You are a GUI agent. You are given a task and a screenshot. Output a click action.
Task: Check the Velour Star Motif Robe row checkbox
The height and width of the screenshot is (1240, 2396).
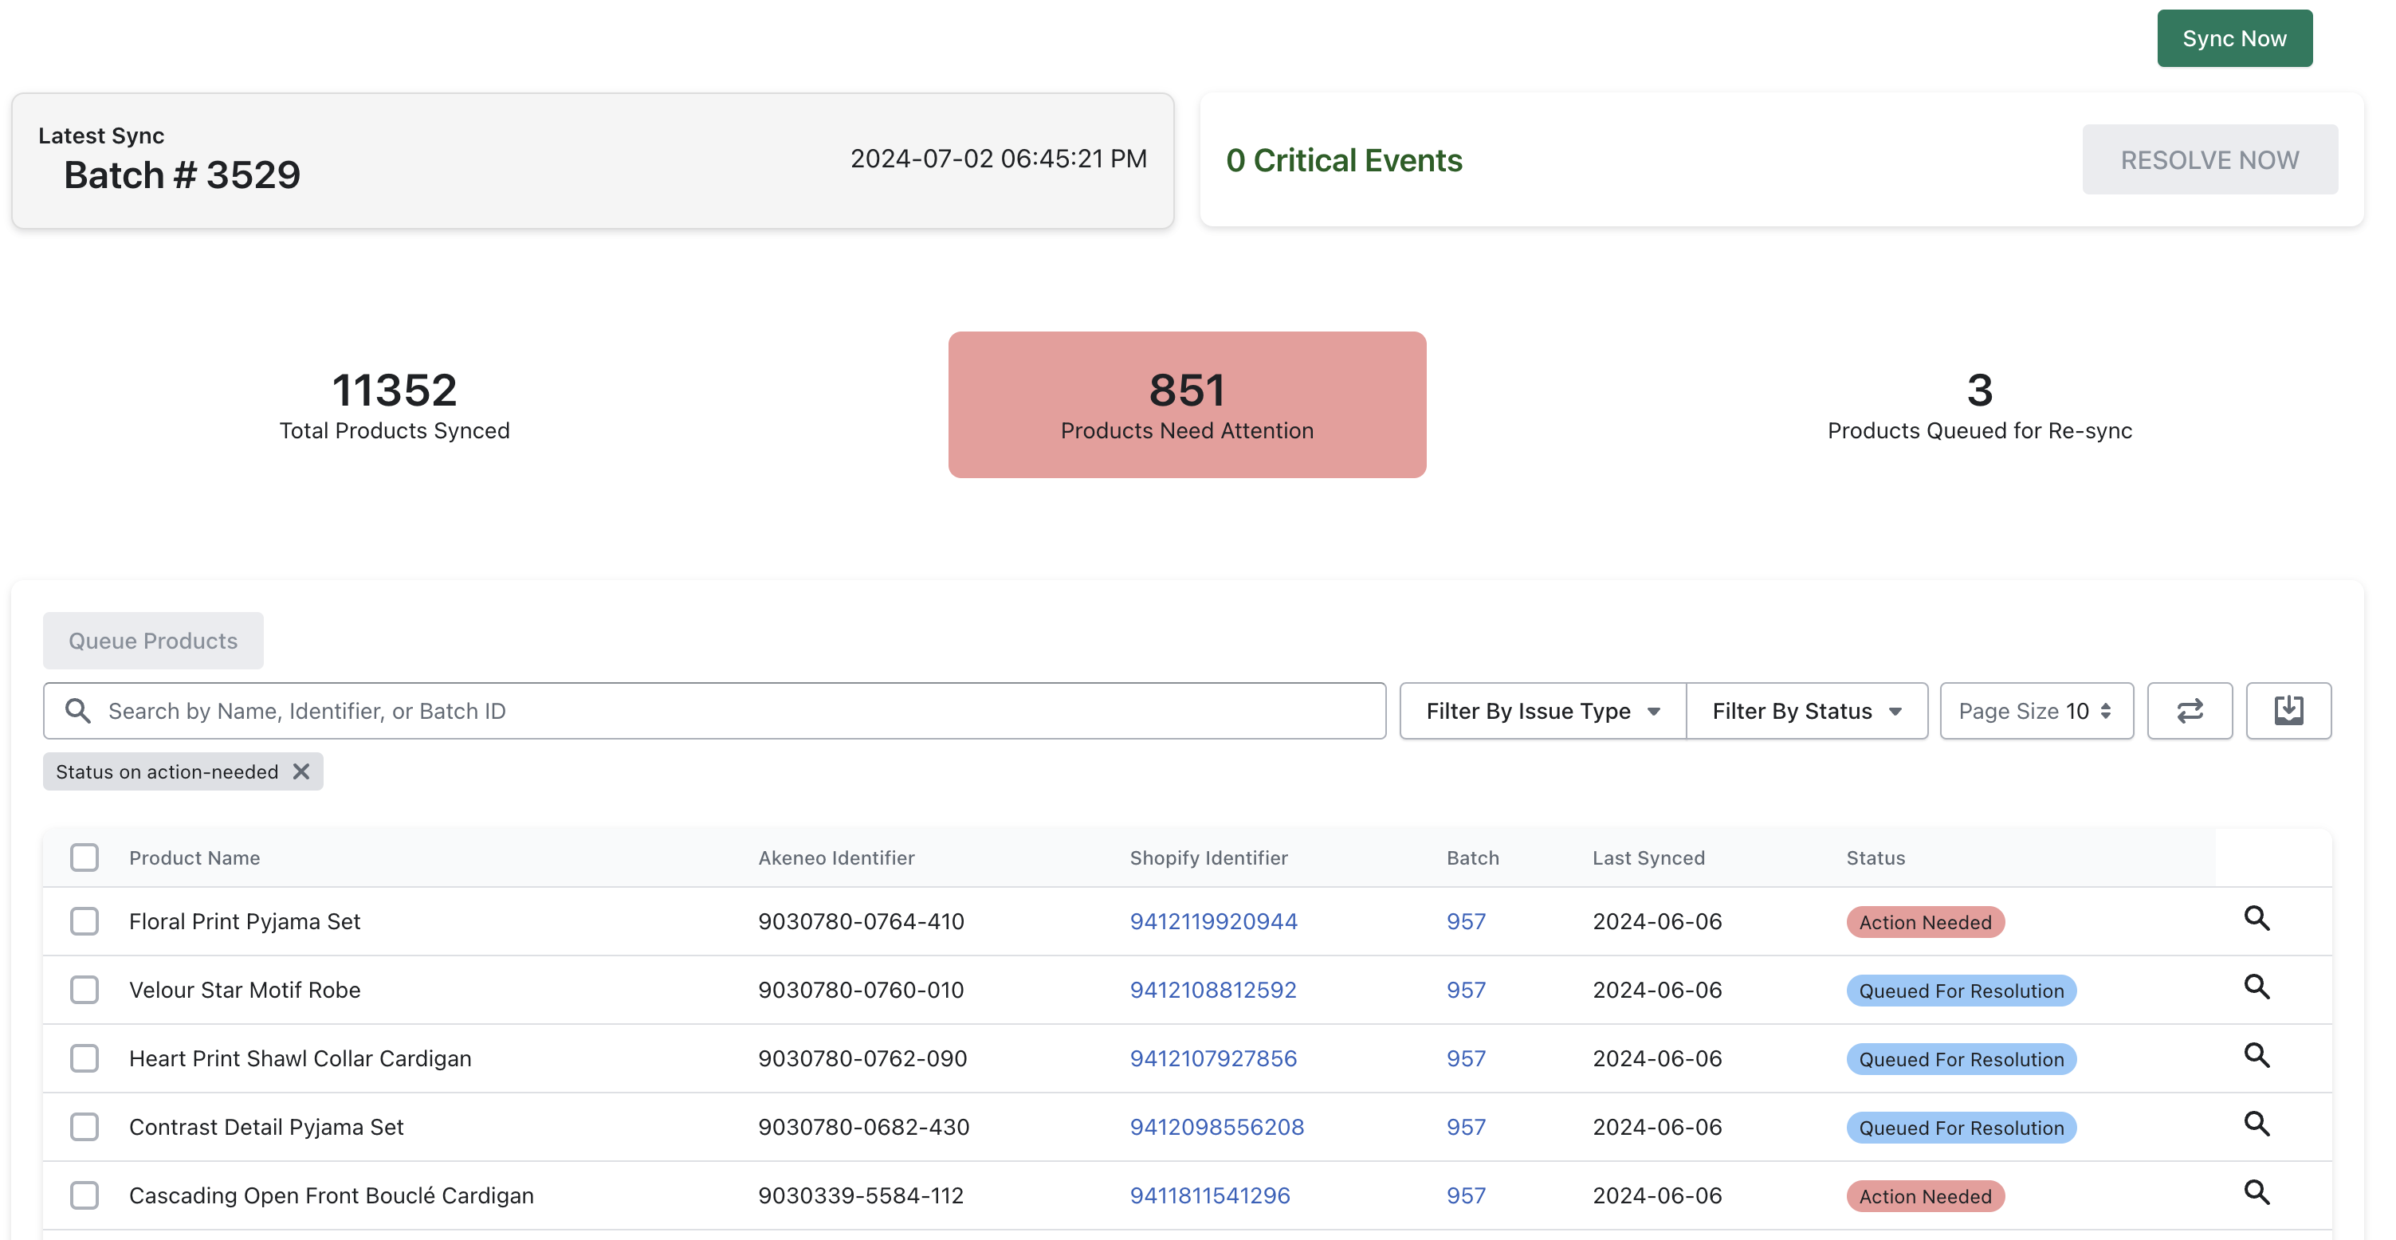tap(84, 989)
